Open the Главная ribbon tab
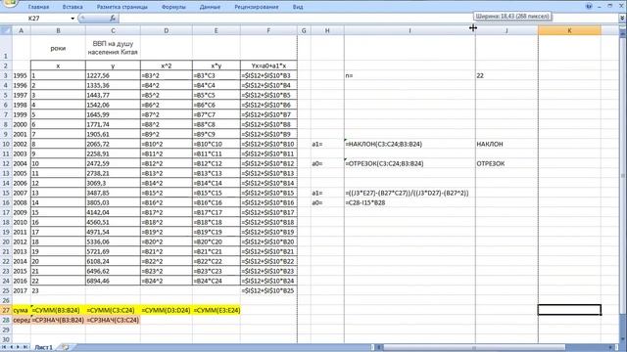The width and height of the screenshot is (627, 352). [39, 7]
